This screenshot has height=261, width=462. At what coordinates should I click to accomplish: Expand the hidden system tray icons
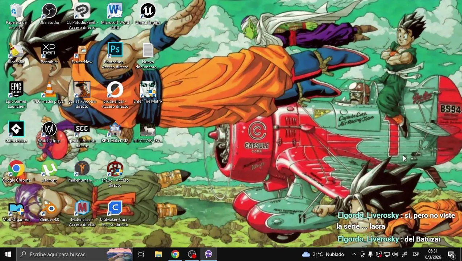354,254
